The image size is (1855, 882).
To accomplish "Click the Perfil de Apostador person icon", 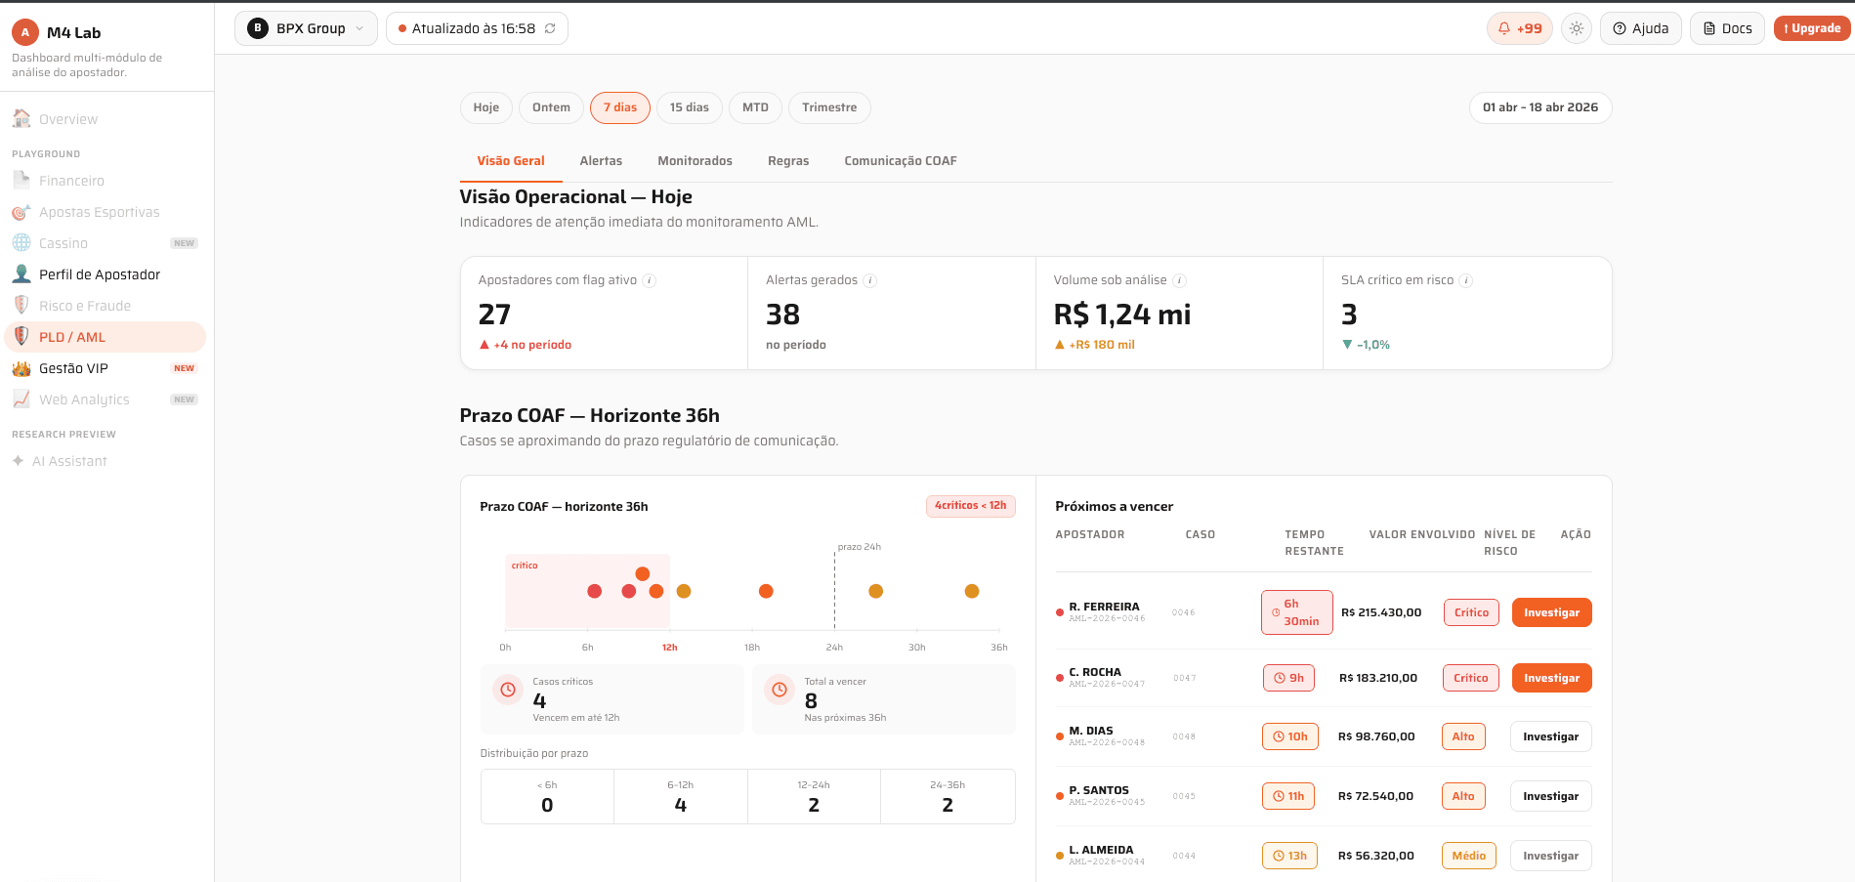I will click(x=21, y=273).
